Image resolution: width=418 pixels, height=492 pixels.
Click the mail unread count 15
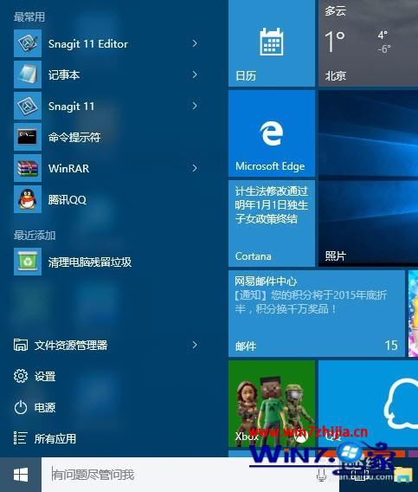tap(391, 346)
